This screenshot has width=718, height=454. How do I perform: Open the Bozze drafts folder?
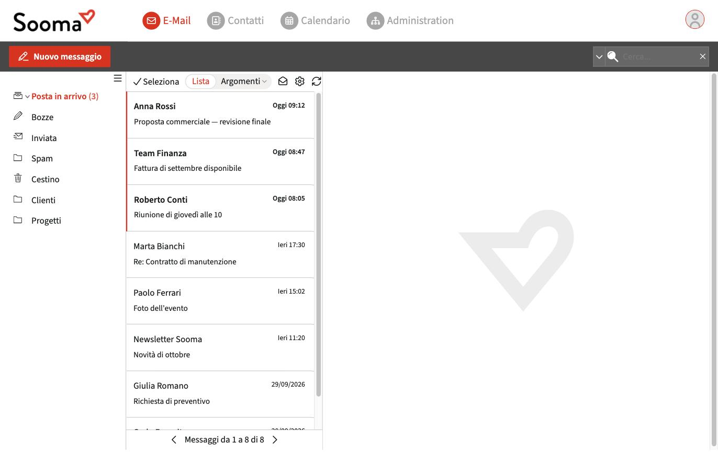pos(42,117)
